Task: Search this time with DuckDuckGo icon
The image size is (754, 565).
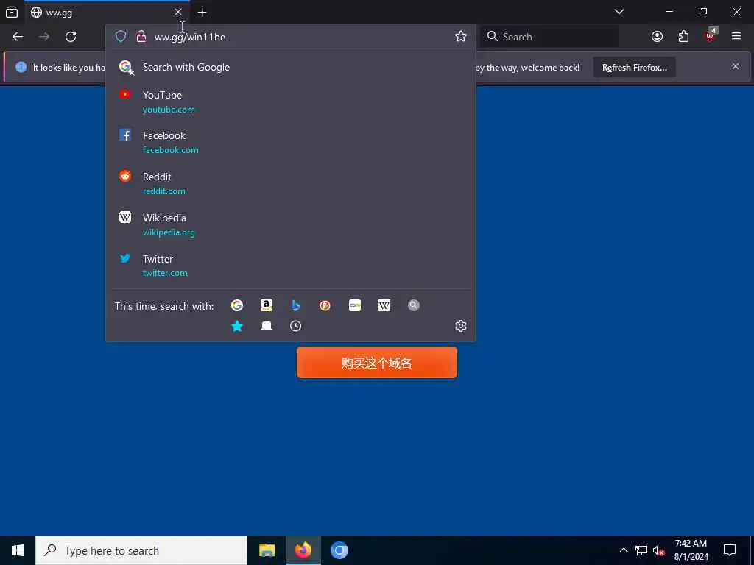Action: (x=325, y=305)
